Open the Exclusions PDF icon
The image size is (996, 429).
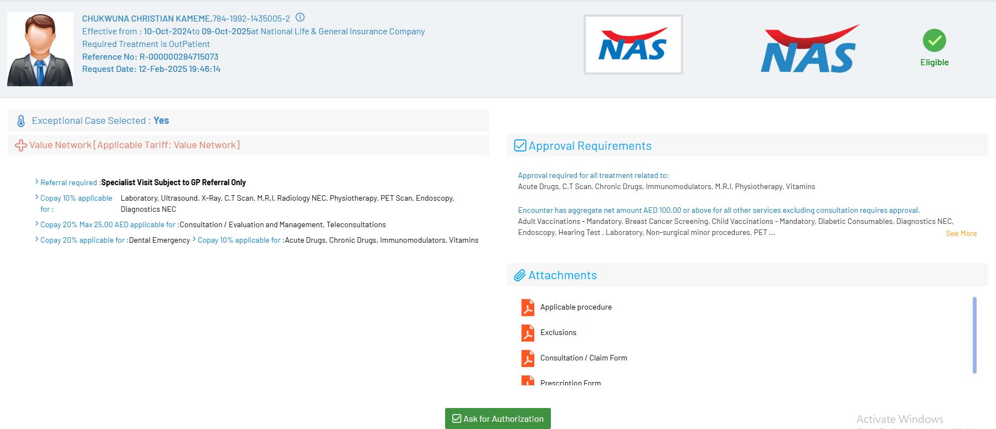coord(528,333)
